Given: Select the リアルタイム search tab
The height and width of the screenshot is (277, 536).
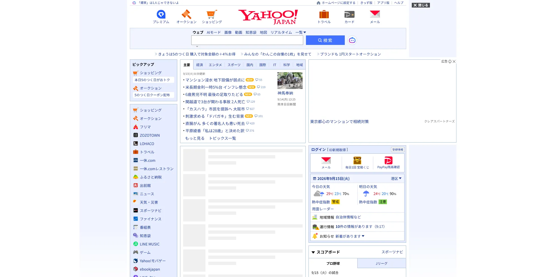Looking at the screenshot, I should click(x=281, y=32).
